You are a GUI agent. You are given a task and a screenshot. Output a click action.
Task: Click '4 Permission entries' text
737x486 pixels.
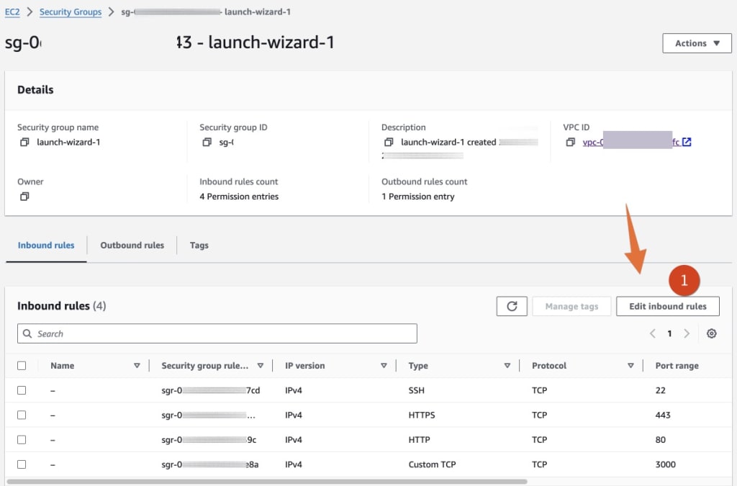[239, 197]
